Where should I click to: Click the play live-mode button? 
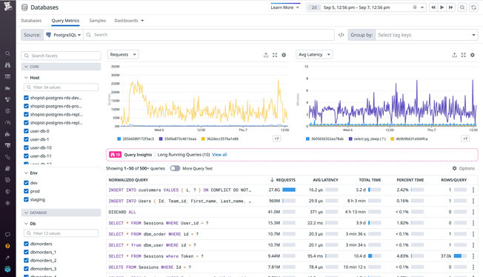(x=442, y=7)
